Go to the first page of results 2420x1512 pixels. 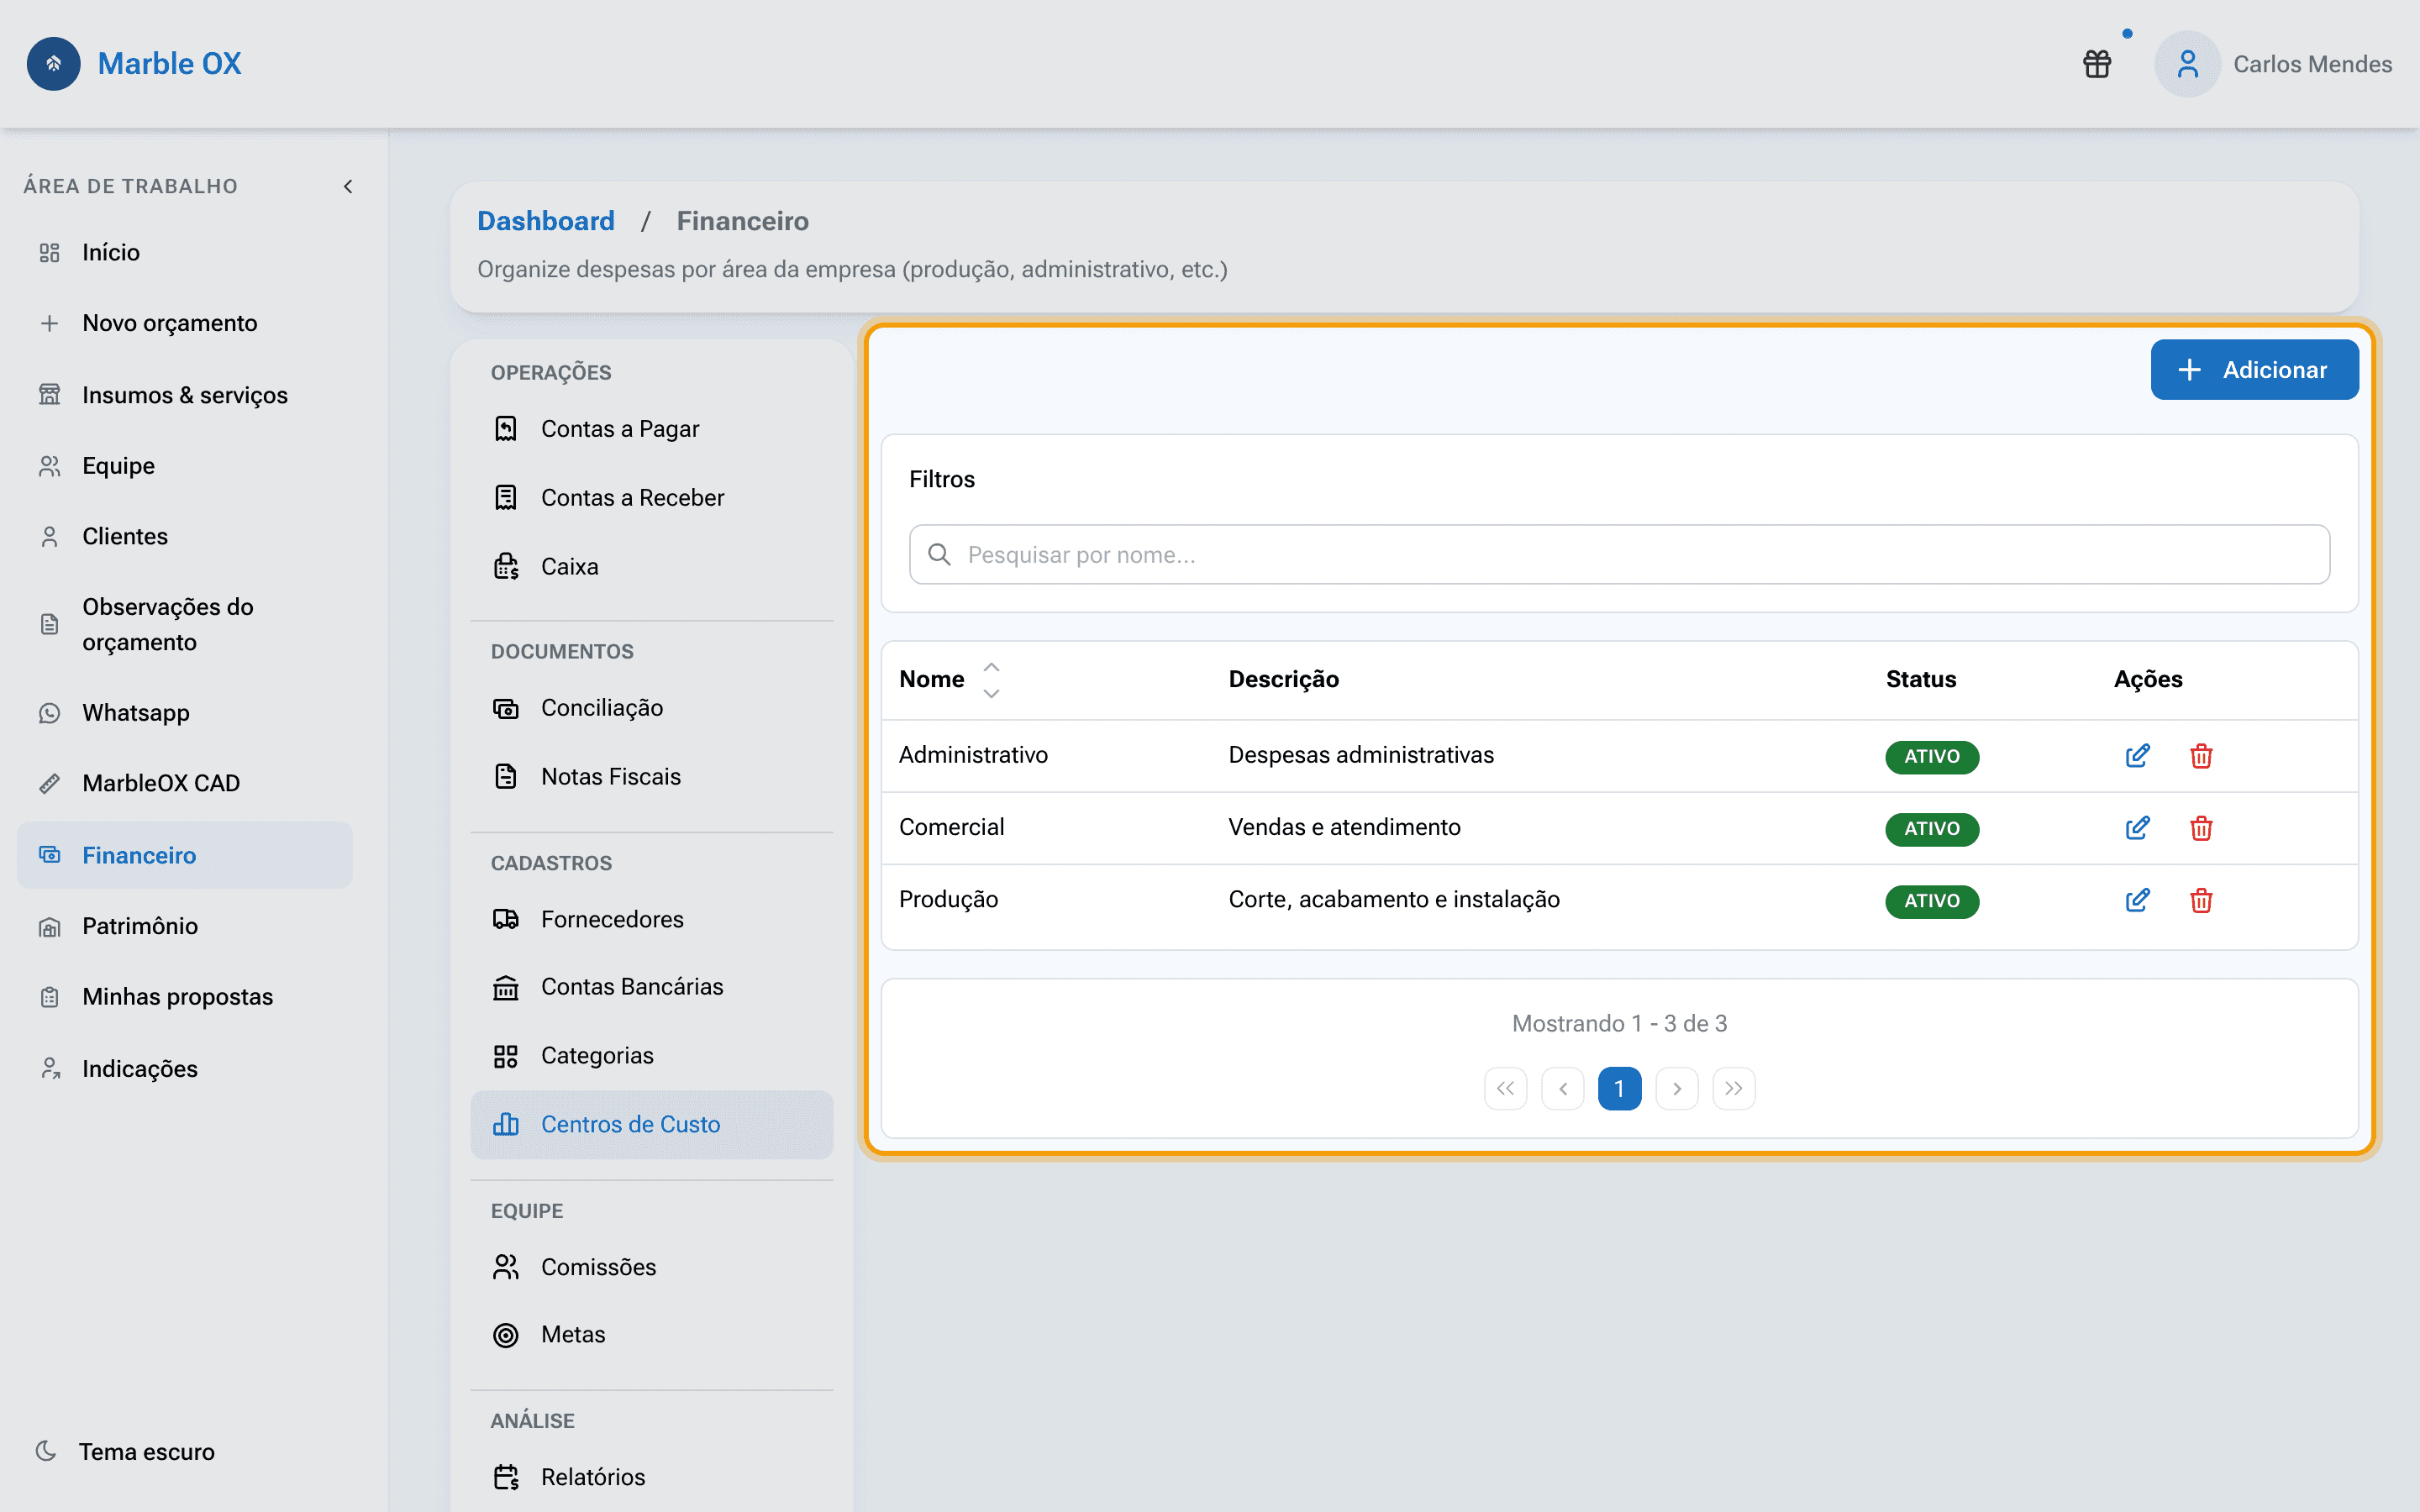pyautogui.click(x=1505, y=1088)
